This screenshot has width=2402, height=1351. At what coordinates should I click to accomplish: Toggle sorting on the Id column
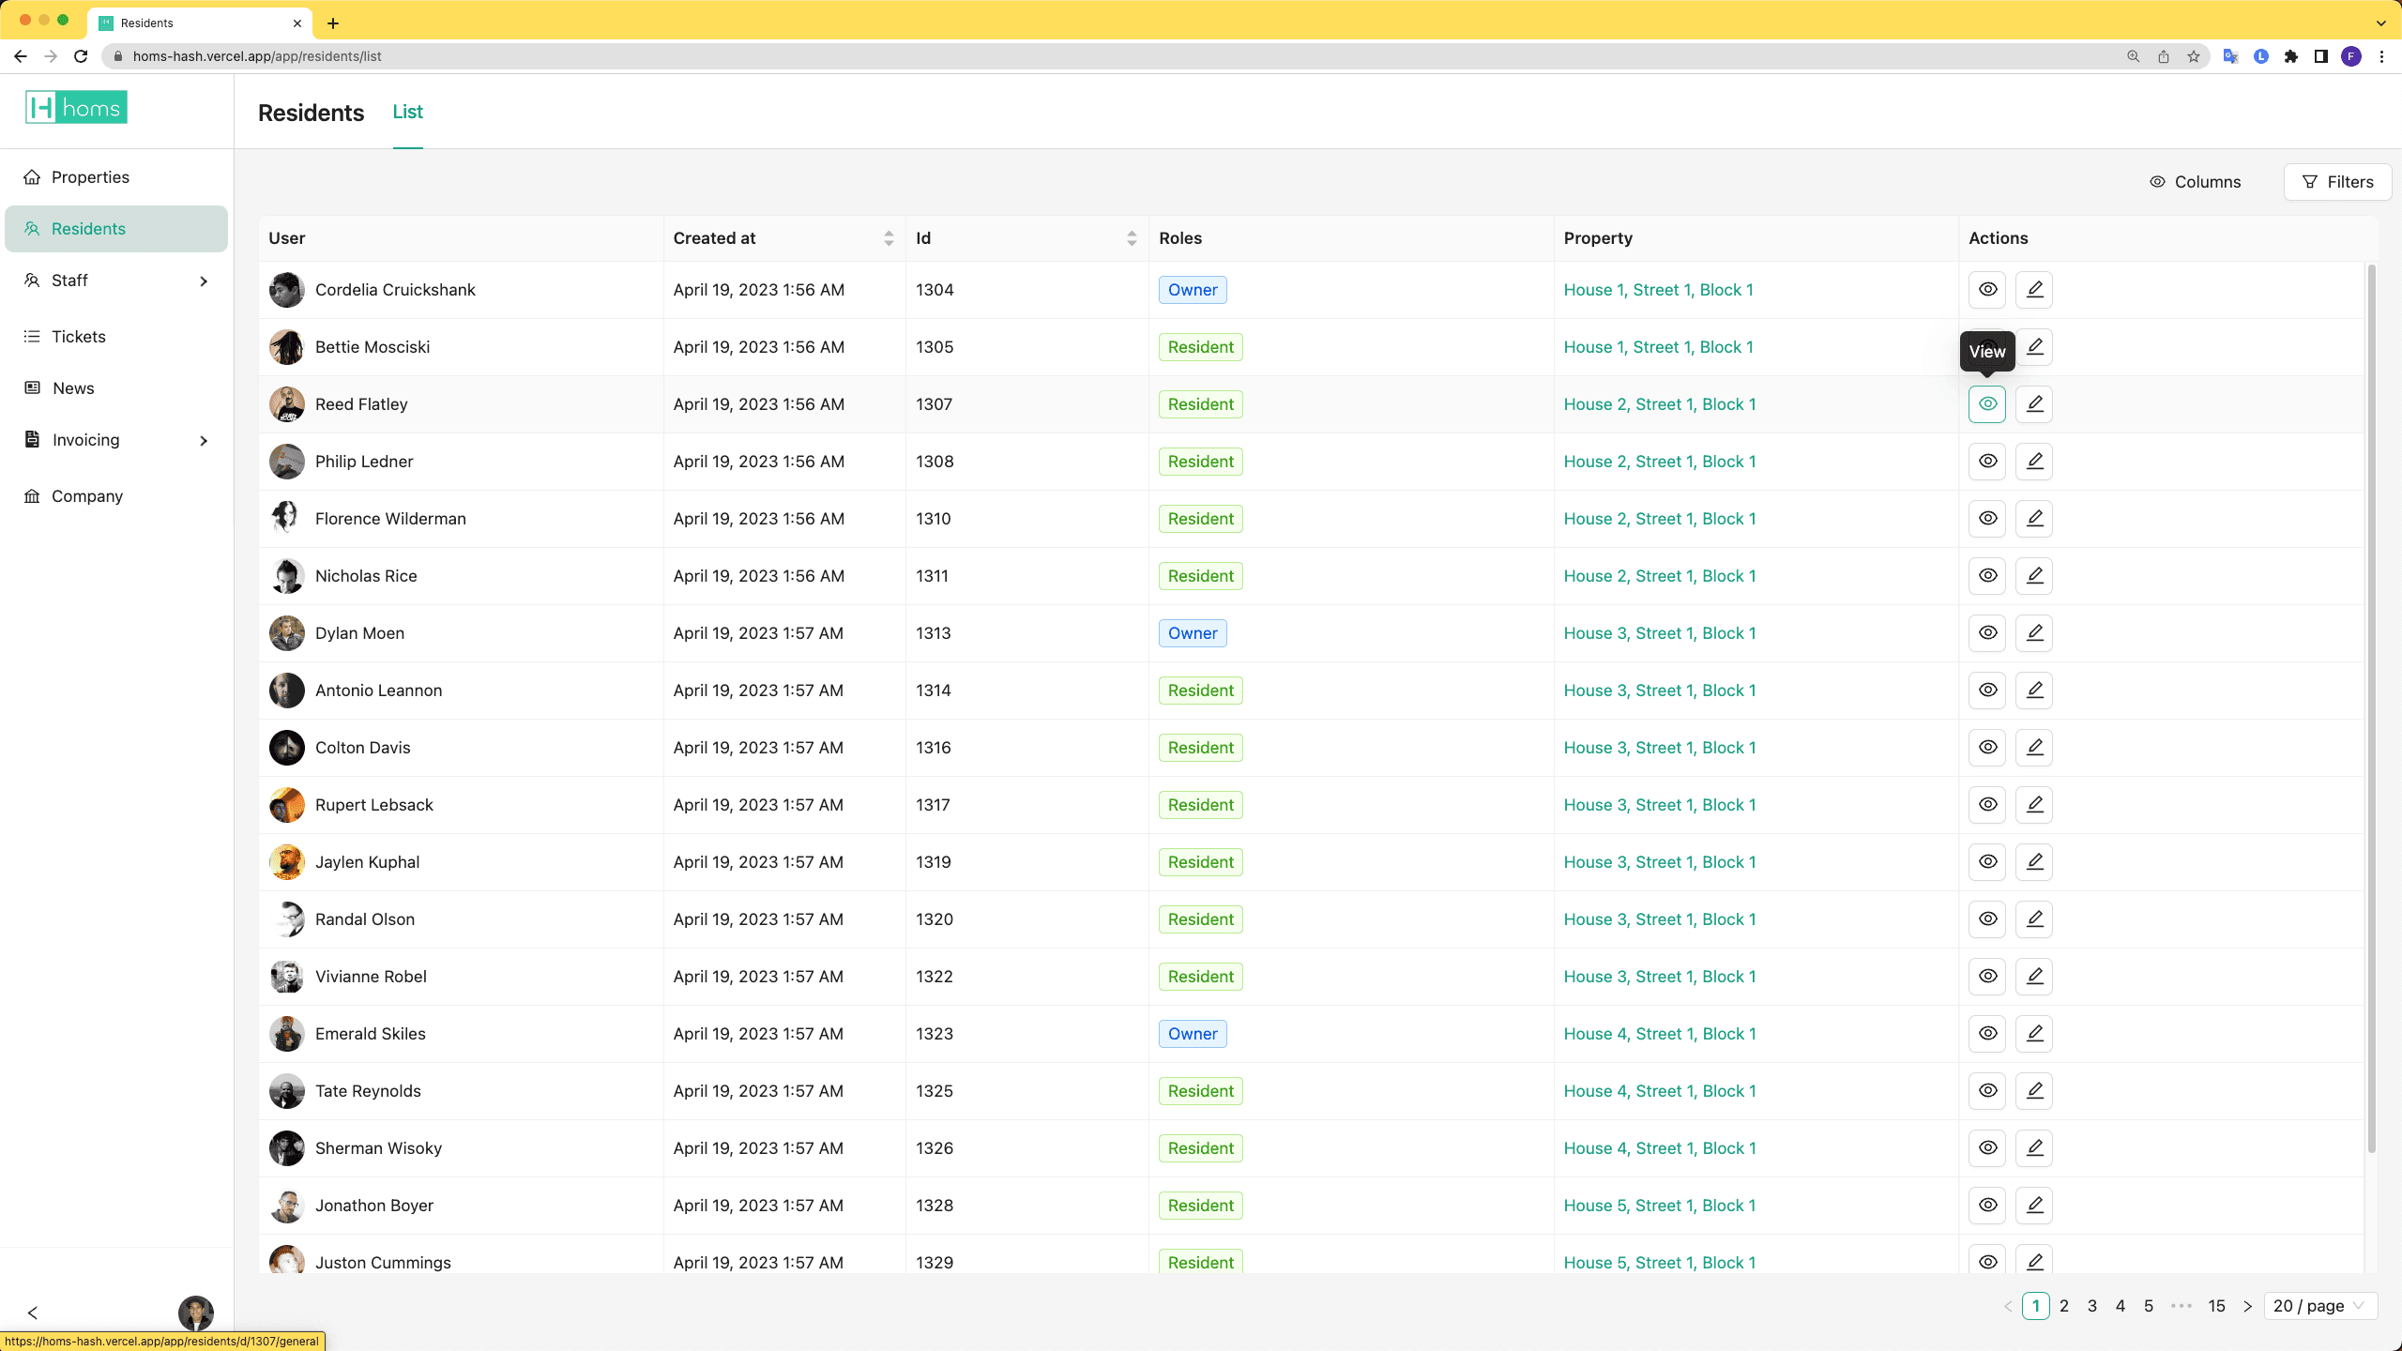(x=1131, y=238)
